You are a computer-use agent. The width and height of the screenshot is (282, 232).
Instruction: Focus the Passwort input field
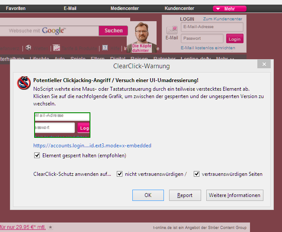pos(202,38)
